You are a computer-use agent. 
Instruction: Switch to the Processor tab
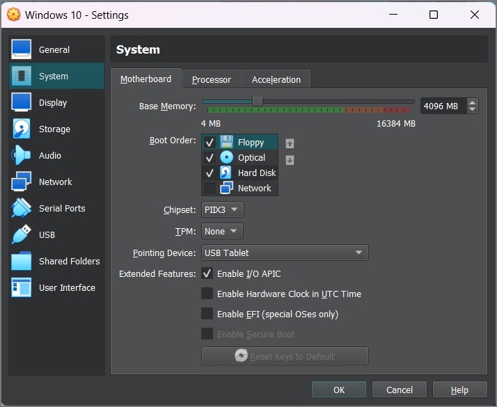coord(212,79)
